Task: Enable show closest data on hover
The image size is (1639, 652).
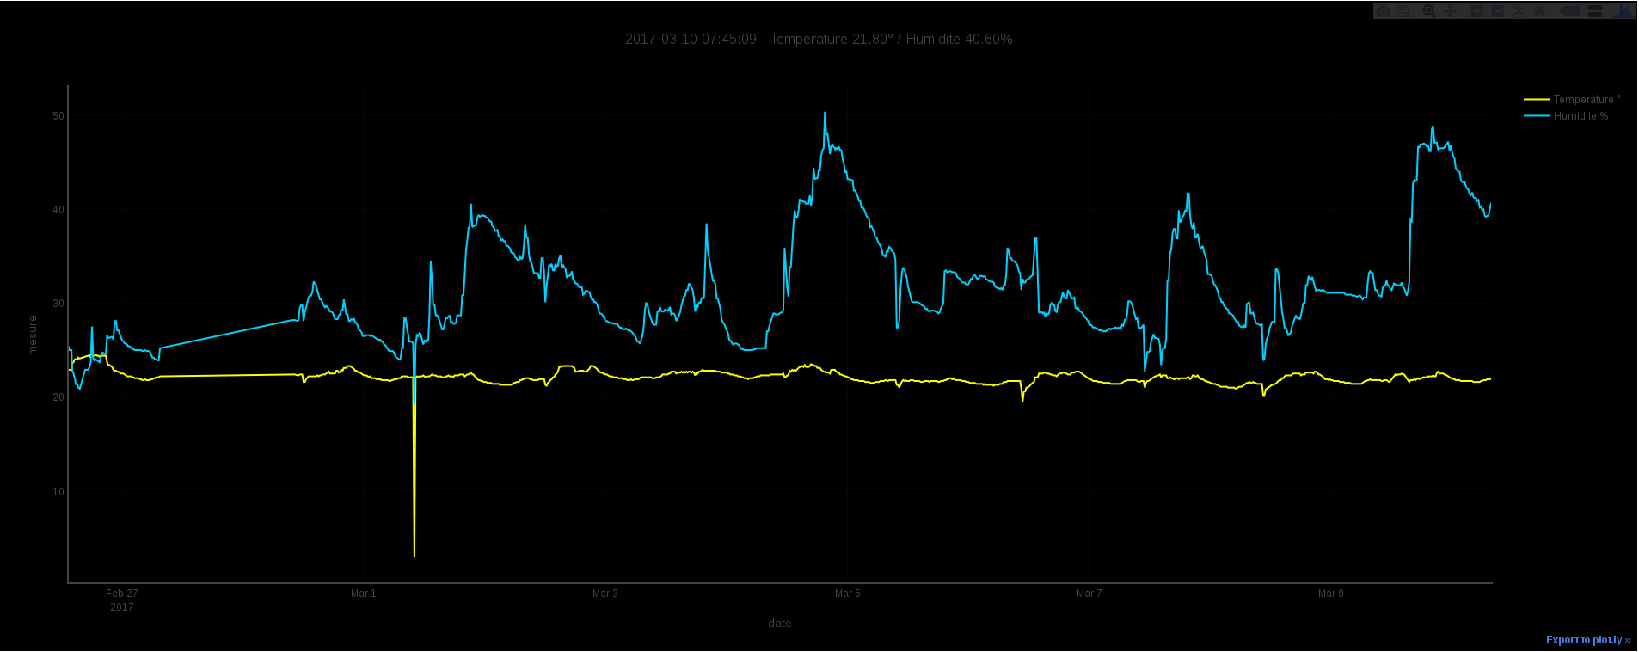Action: (x=1569, y=11)
